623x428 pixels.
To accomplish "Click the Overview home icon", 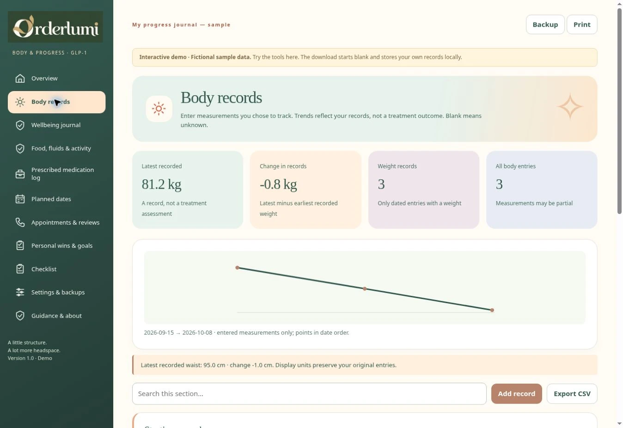I will pyautogui.click(x=20, y=79).
